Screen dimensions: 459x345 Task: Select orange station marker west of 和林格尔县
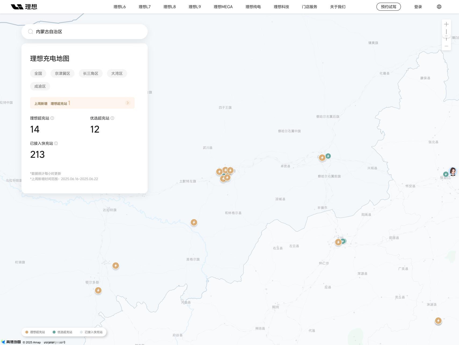pos(194,222)
